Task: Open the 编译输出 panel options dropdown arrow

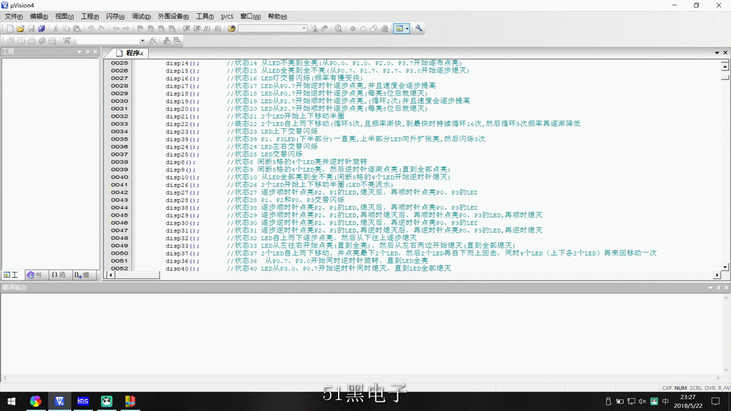Action: tap(710, 287)
